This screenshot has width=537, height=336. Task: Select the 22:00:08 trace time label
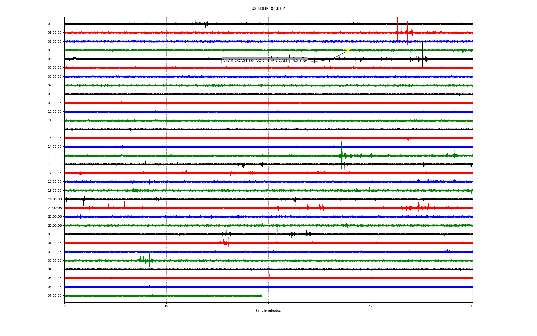[x=55, y=217]
